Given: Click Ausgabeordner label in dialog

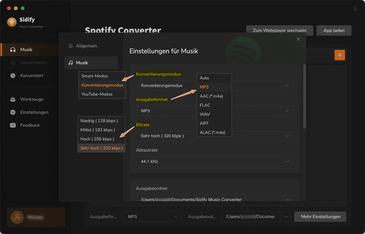Looking at the screenshot, I should (x=152, y=188).
